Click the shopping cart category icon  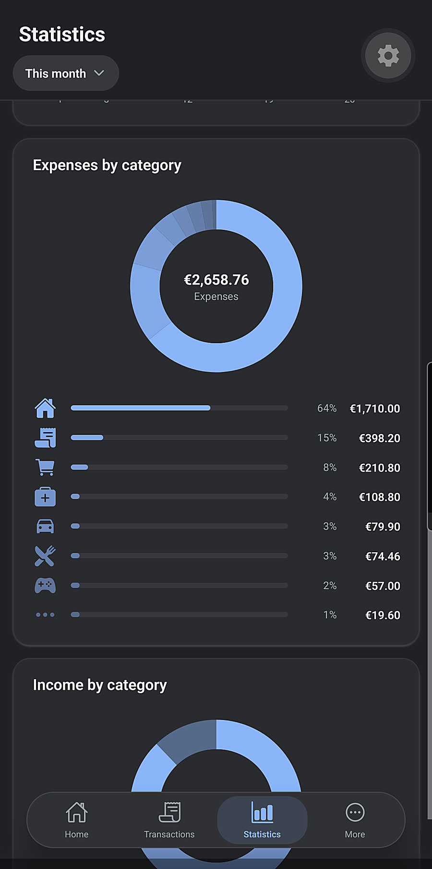pos(45,467)
